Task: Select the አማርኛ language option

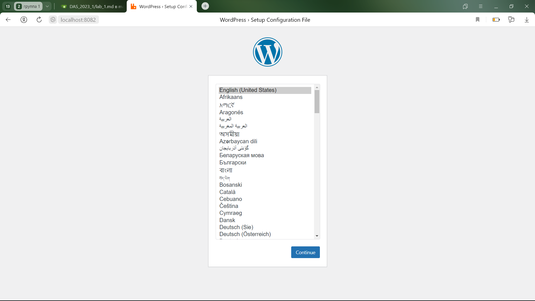Action: [x=265, y=105]
